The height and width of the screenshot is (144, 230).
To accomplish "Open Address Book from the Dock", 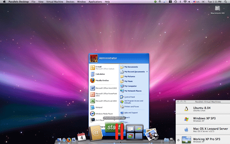I will click(95, 133).
